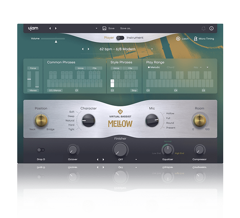Open the preset dropdown arrow in top bar
Viewport: 240px width, 218px height.
coord(96,28)
